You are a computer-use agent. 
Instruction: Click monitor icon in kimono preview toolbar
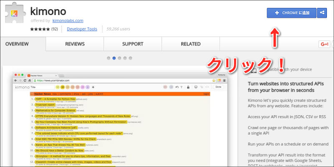[x=196, y=87]
